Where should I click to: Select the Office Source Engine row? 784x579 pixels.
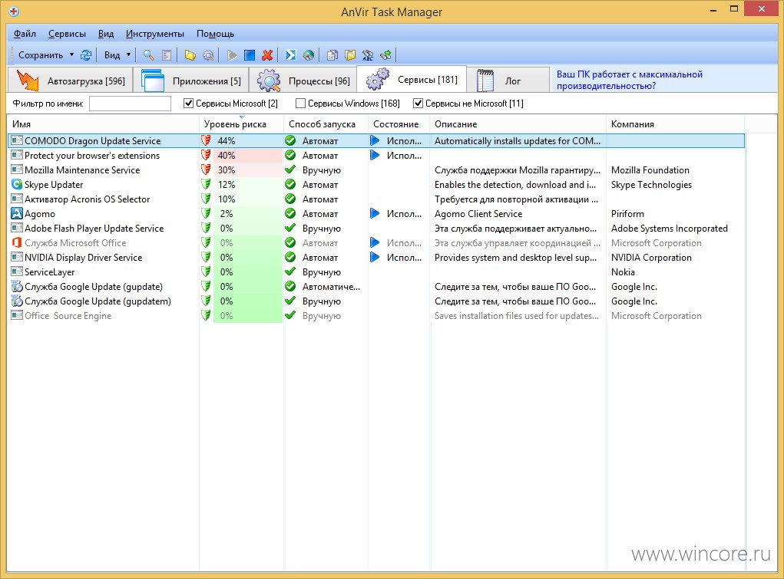click(376, 316)
